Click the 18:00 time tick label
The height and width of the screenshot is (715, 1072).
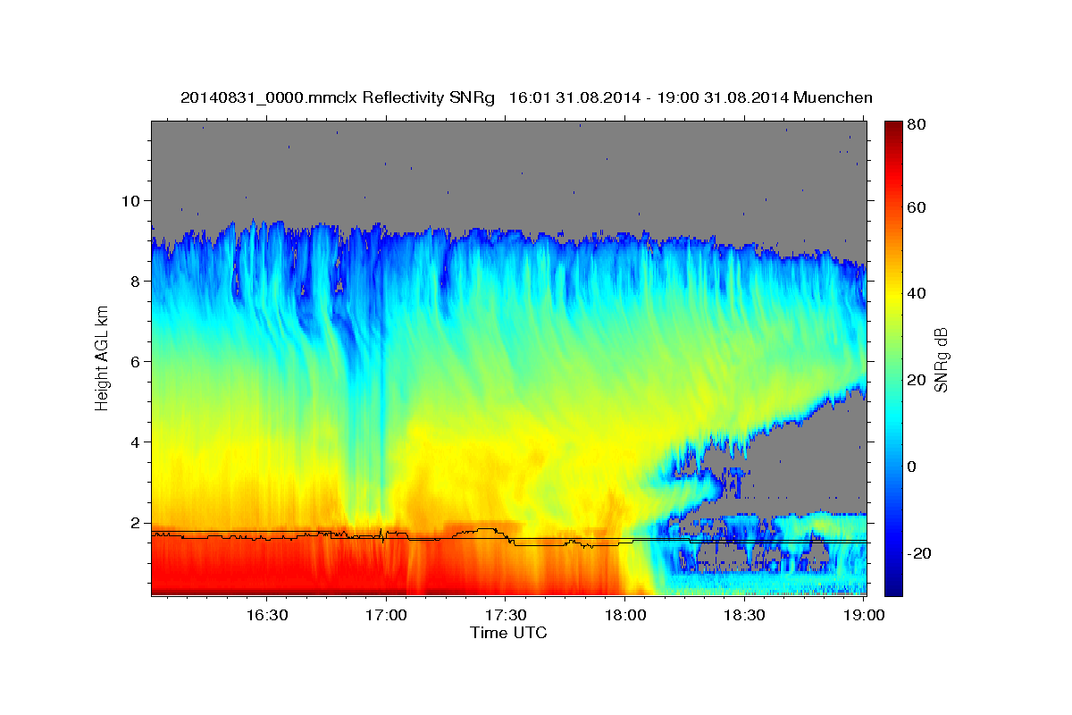[624, 615]
